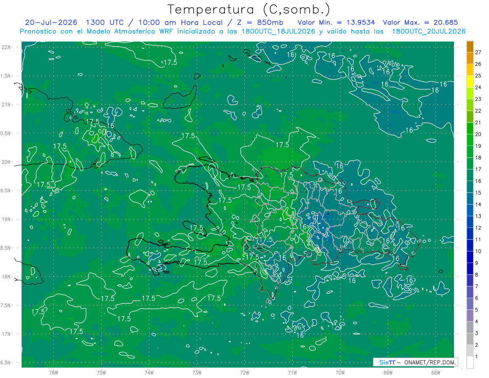Click the "72W" longitude label
The height and width of the screenshot is (378, 489).
pyautogui.click(x=244, y=372)
